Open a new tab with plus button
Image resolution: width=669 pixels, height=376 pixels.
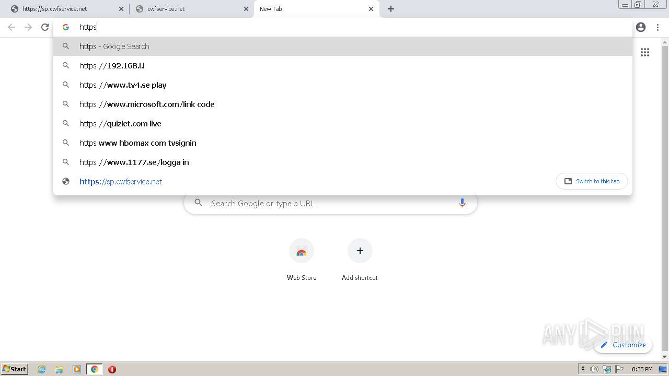tap(391, 9)
